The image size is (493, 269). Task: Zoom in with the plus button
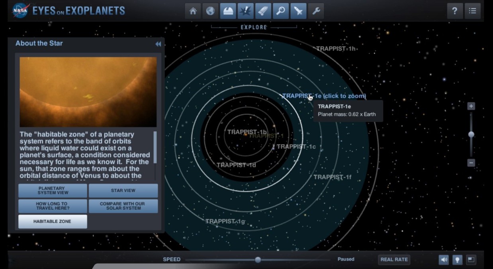coord(471,106)
